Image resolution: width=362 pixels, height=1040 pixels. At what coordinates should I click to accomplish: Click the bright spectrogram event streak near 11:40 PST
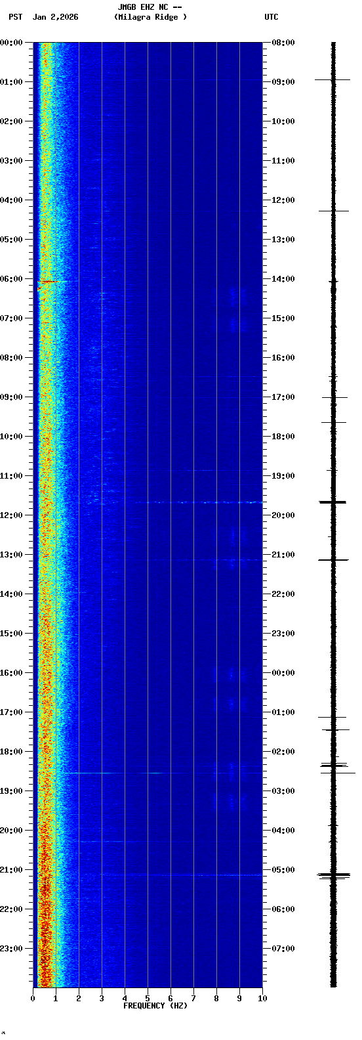tap(198, 502)
